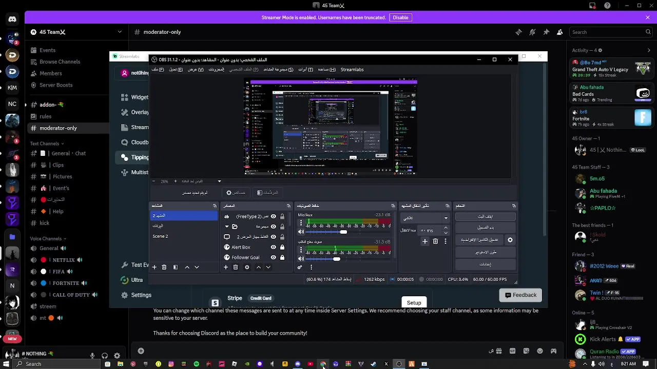Screen dimensions: 657x369
Task: Toggle visibility of Follower Goal source
Action: (x=273, y=257)
